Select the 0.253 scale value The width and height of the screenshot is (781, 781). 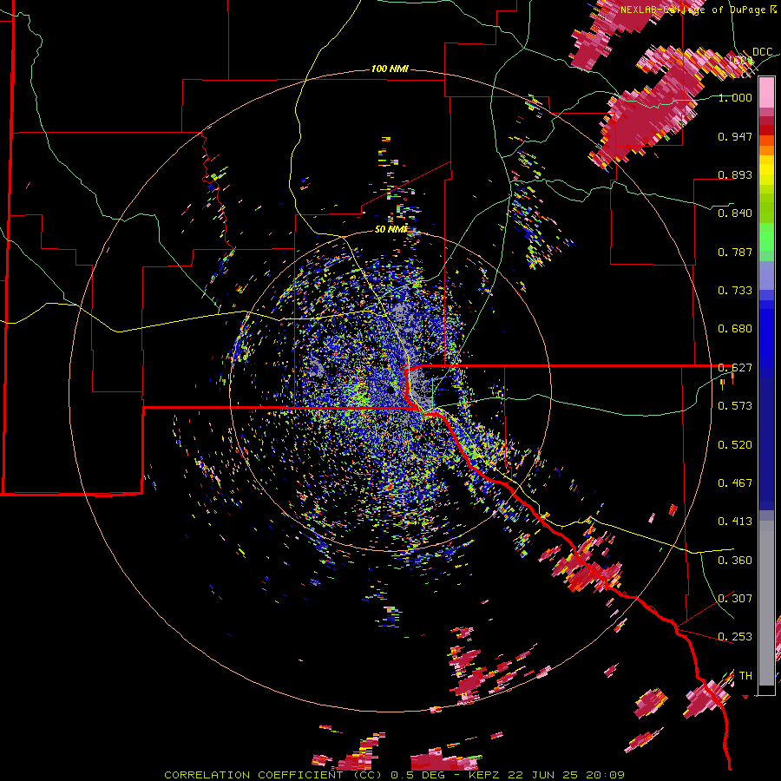point(735,637)
